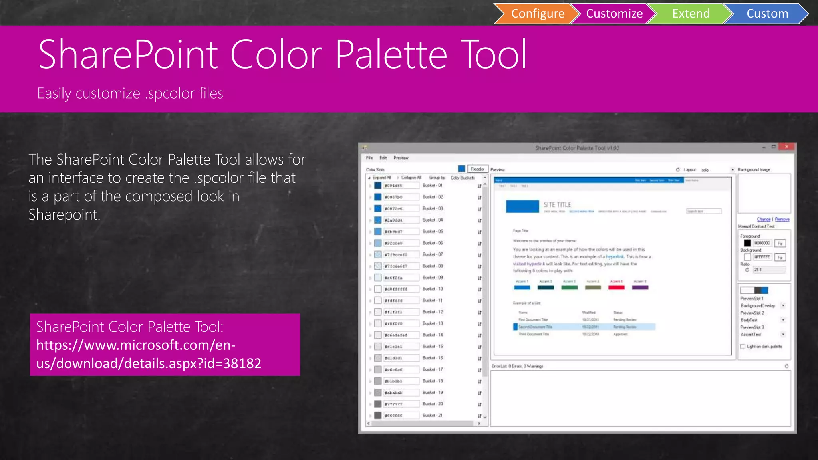The height and width of the screenshot is (460, 818).
Task: Click the sort arrows icon for Bucket-17
Action: 480,370
